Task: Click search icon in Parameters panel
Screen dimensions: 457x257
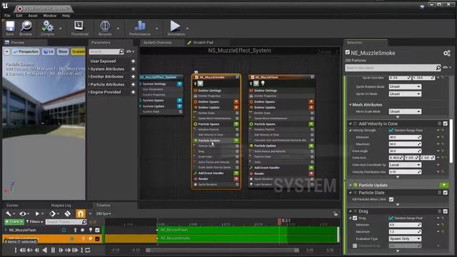Action: click(121, 51)
